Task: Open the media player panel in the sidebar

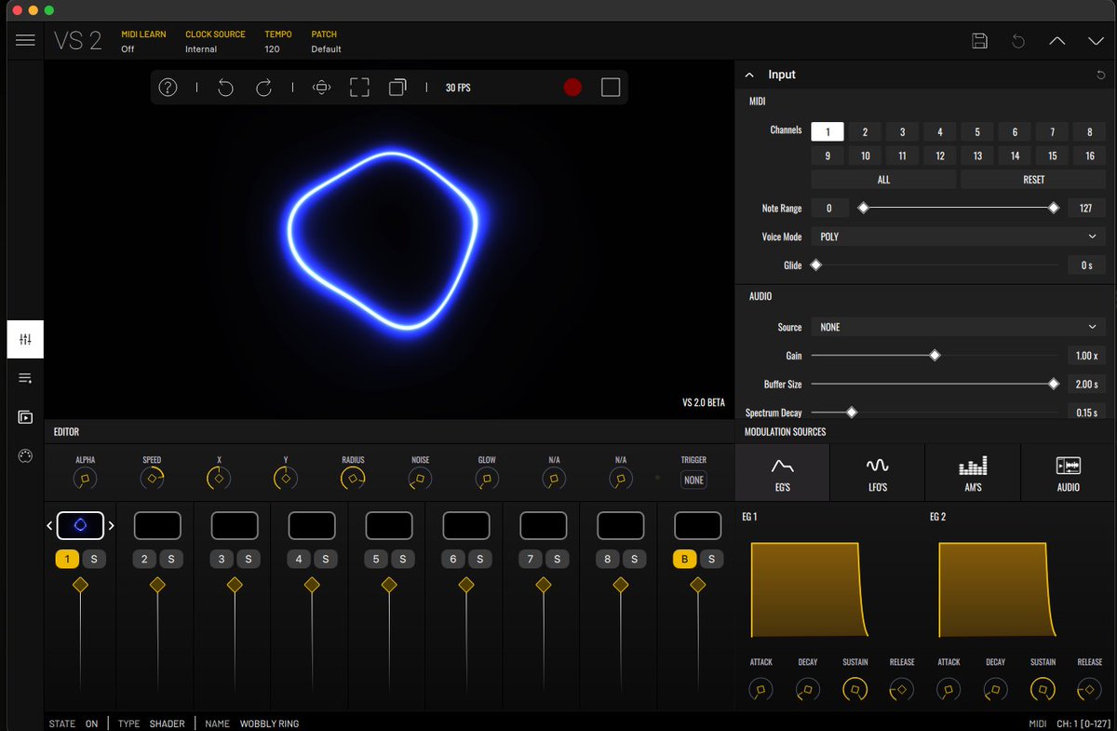Action: point(24,416)
